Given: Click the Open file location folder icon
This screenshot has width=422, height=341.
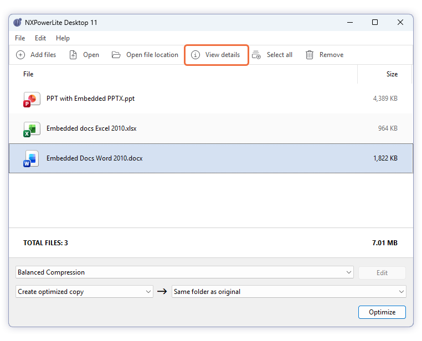Looking at the screenshot, I should tap(116, 55).
